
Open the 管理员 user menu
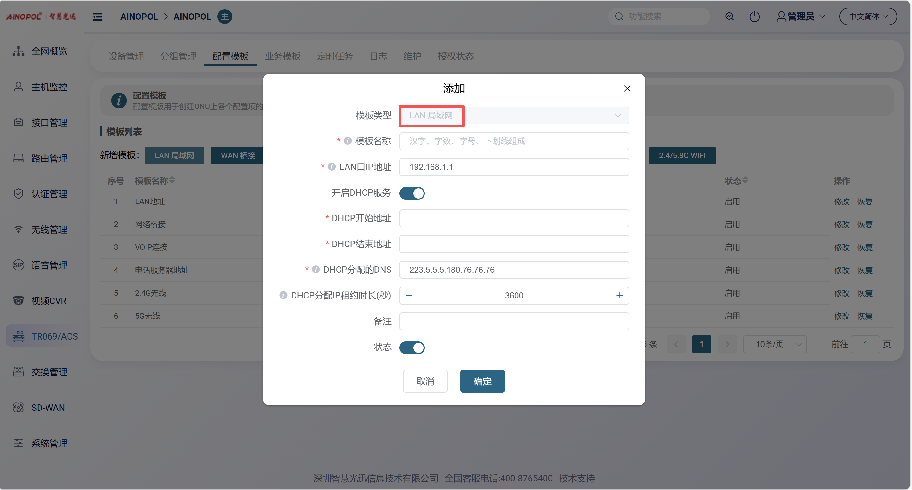click(x=801, y=17)
